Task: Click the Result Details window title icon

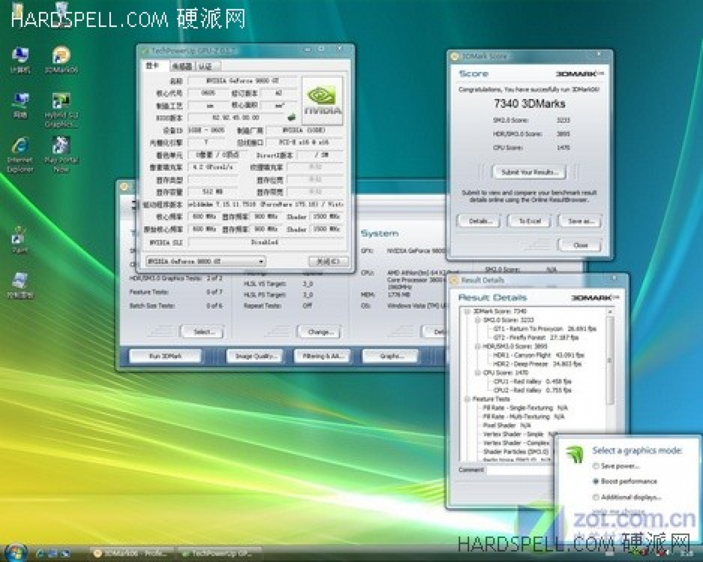Action: (455, 280)
